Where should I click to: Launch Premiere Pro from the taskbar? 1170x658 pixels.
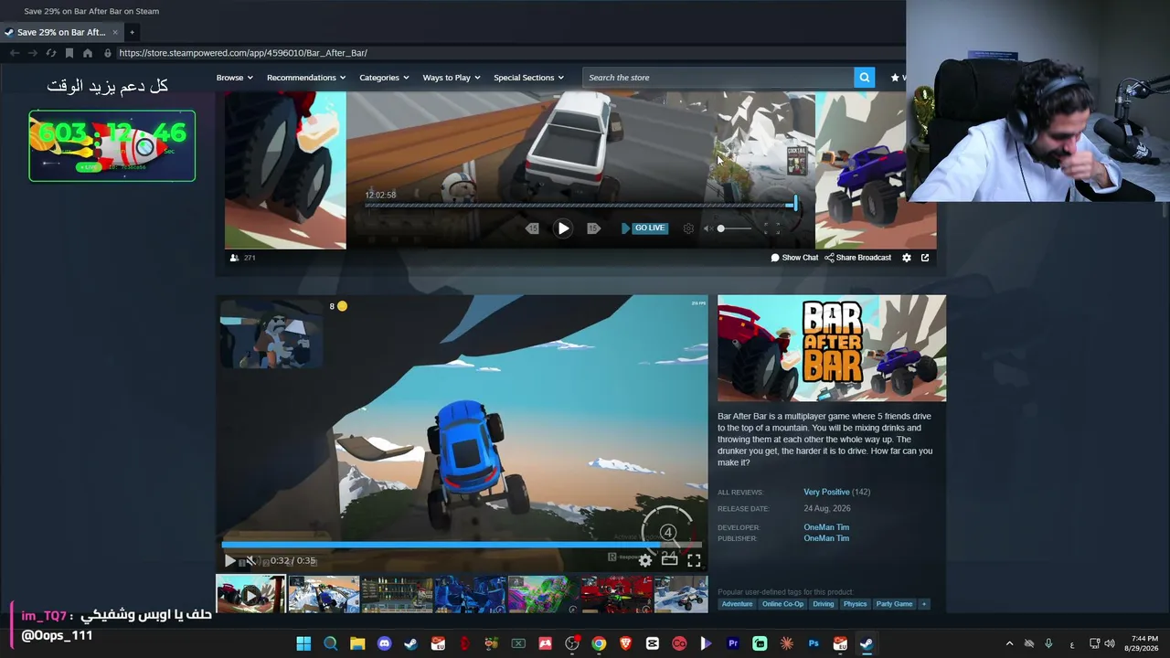click(733, 643)
